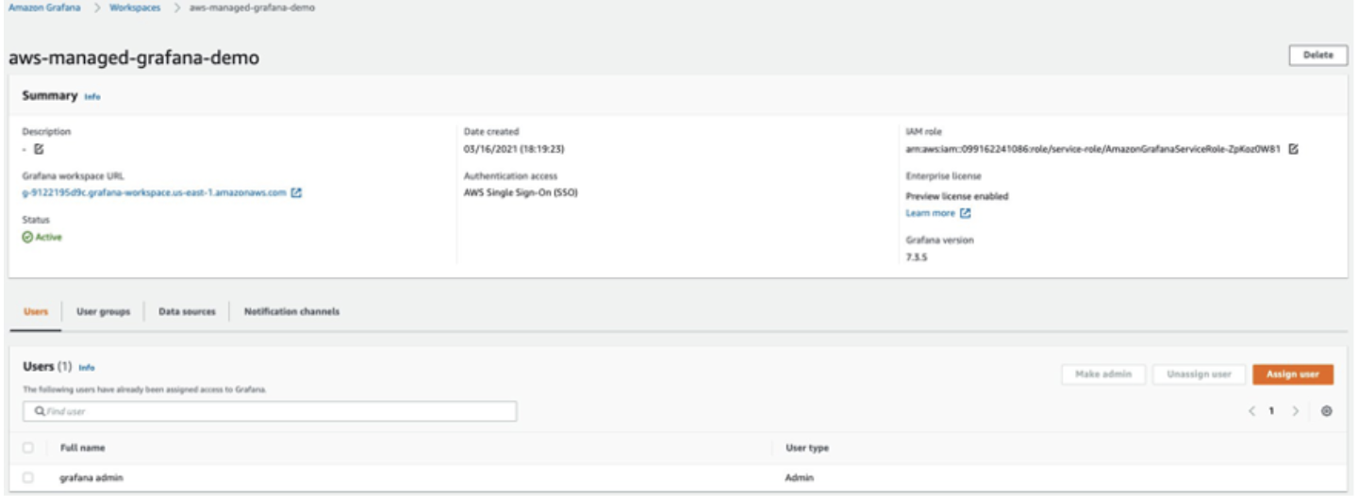Click the page number 1 indicator
This screenshot has width=1358, height=496.
1272,411
